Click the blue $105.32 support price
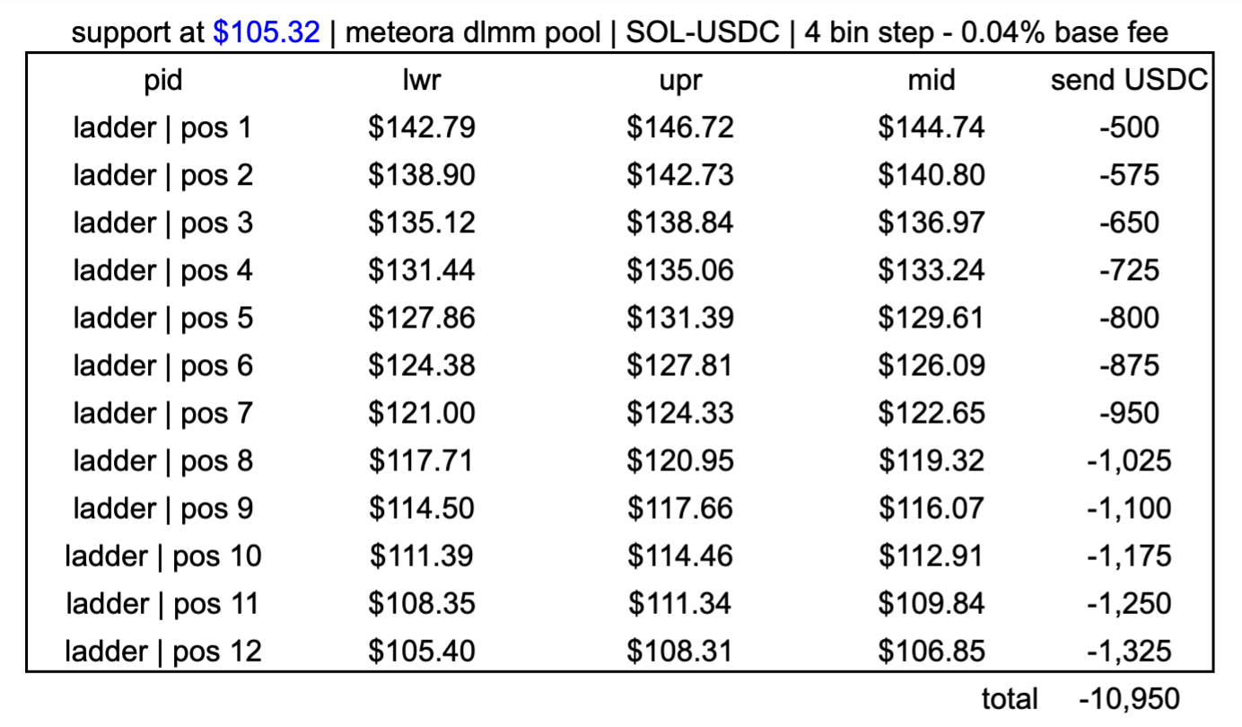This screenshot has width=1242, height=727. pos(267,33)
